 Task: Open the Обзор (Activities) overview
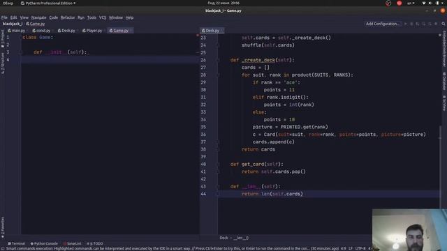point(8,3)
